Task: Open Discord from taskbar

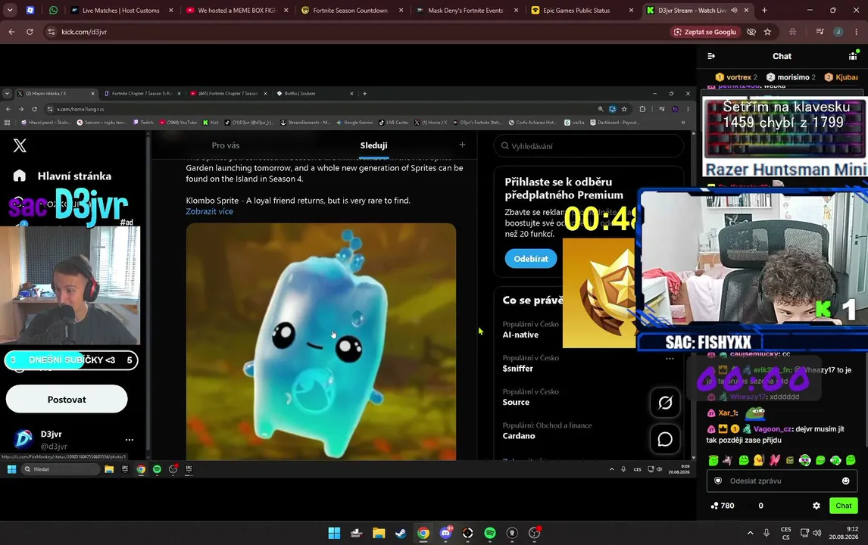Action: coord(445,533)
